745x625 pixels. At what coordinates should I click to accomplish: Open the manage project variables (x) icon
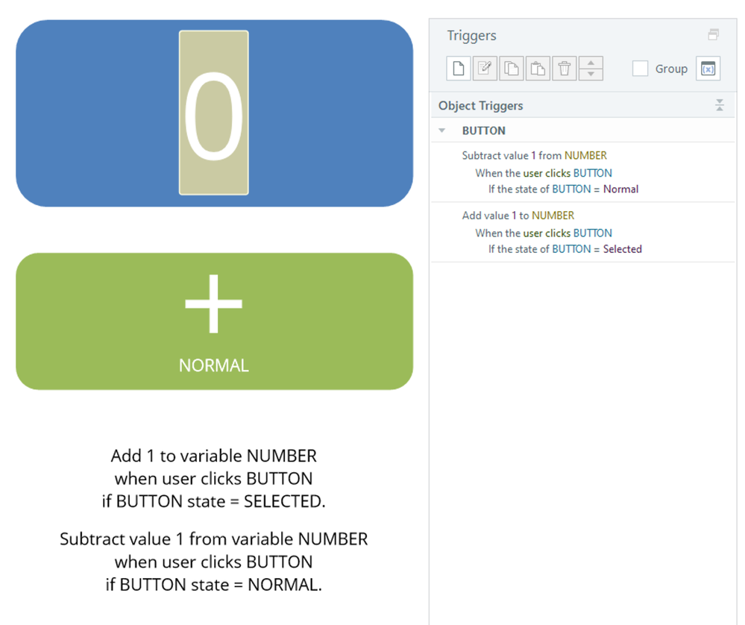coord(708,69)
